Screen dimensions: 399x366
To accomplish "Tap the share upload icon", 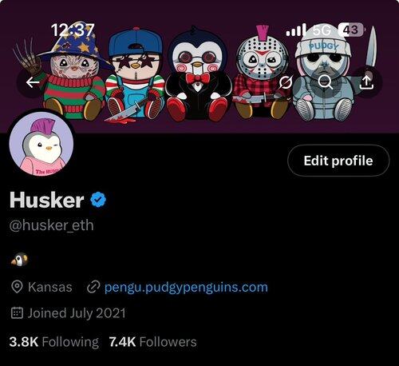I will pyautogui.click(x=366, y=82).
